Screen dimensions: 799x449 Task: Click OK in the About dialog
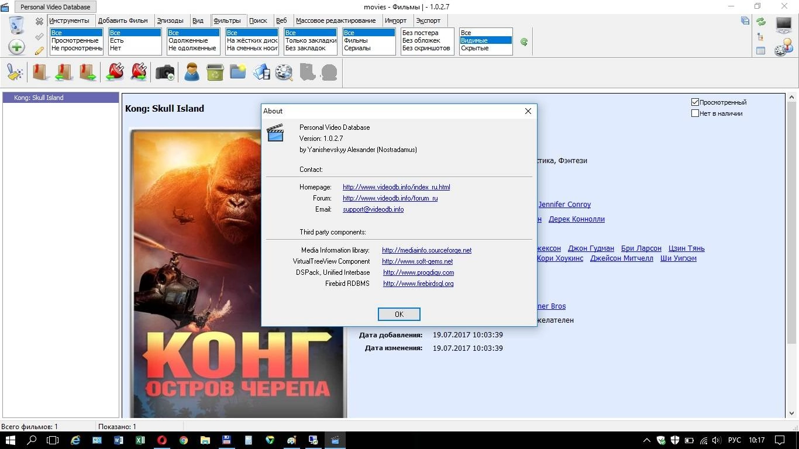coord(399,315)
